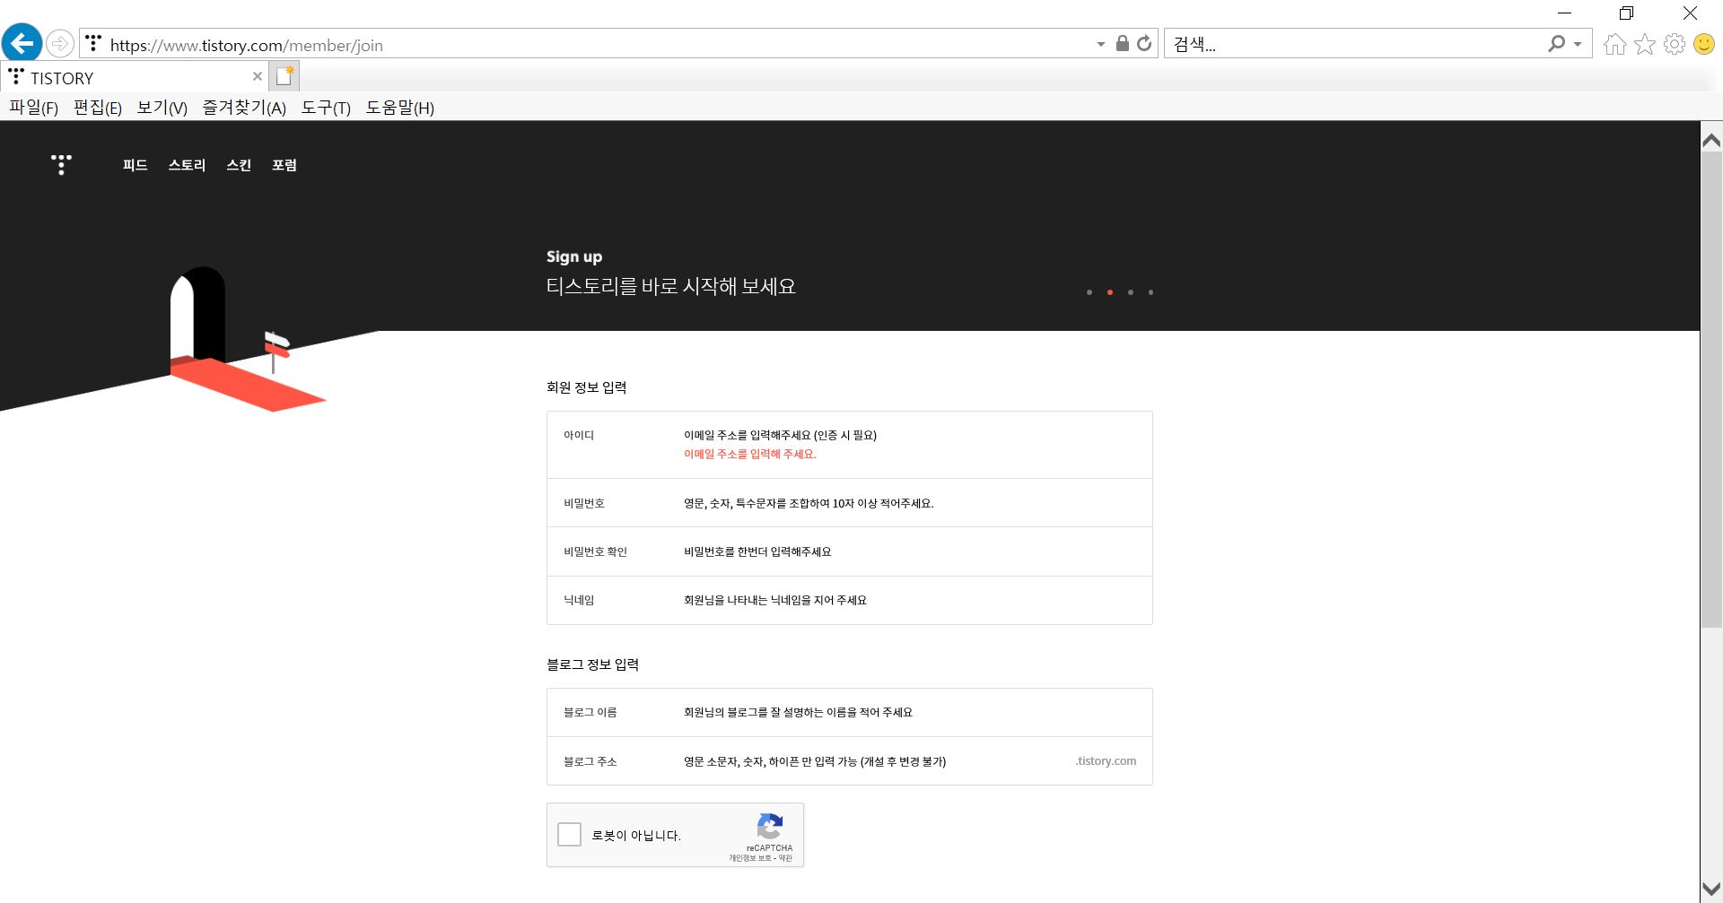
Task: Go to 스킨 in site navigation
Action: (x=239, y=165)
